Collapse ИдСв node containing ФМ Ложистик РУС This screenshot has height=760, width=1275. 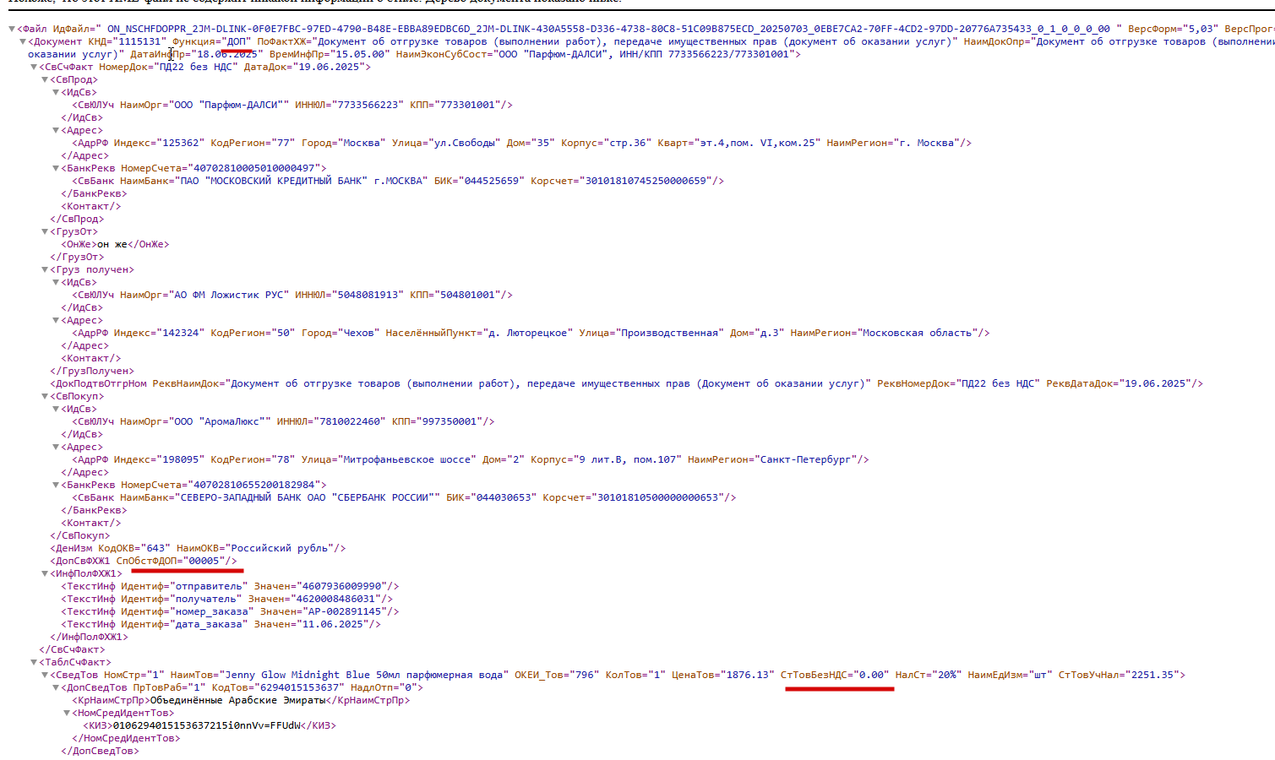click(56, 282)
